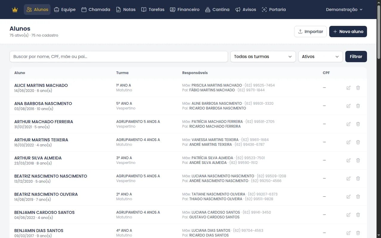Screen dimensions: 381x238
Task: Go to the Financeiro section
Action: (x=185, y=10)
